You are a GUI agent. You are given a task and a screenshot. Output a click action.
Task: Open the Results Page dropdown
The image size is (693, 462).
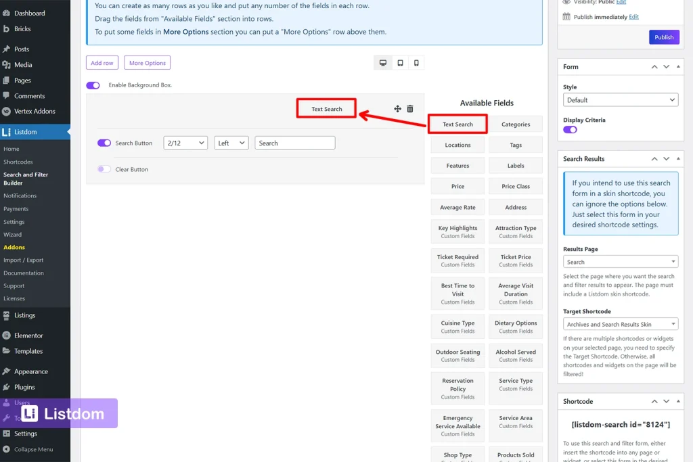pos(620,261)
